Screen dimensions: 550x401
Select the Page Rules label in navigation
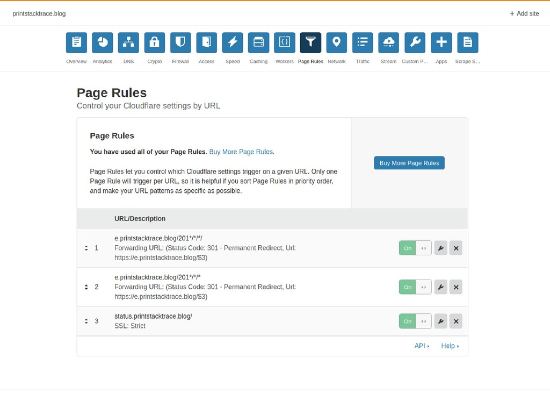tap(310, 61)
